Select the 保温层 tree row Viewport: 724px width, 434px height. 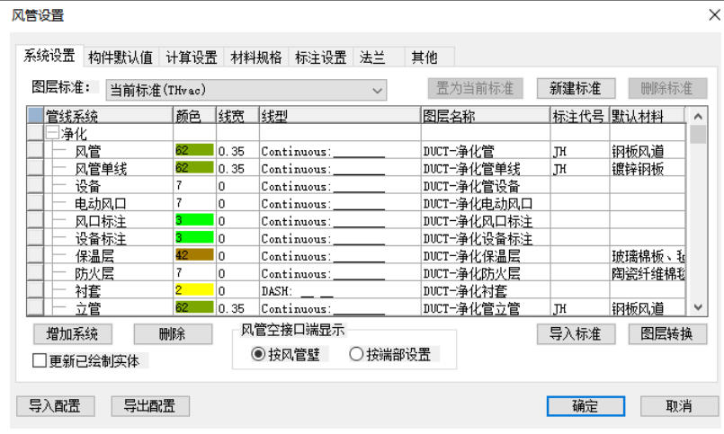click(x=94, y=256)
